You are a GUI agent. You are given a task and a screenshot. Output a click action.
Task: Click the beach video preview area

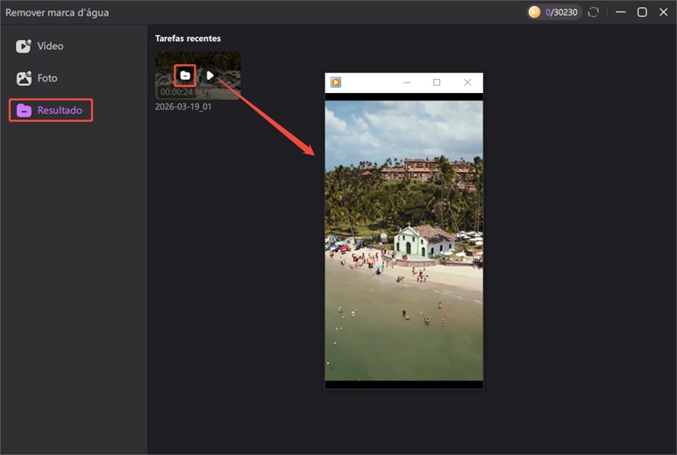403,241
